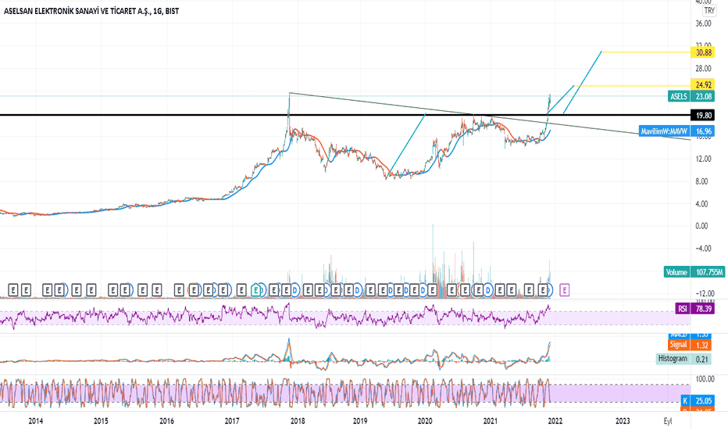Click the 0.00 price scale value

[701, 226]
